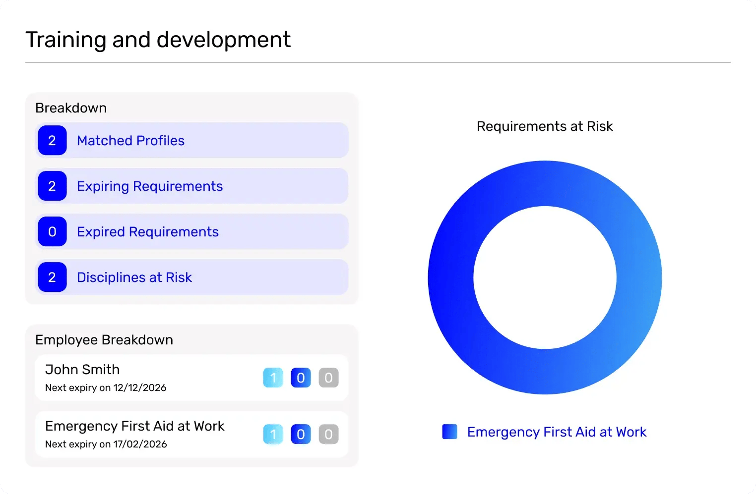Select John Smith's light blue expiring indicator

(x=273, y=377)
